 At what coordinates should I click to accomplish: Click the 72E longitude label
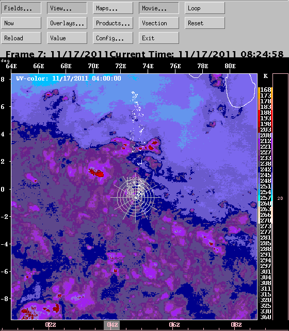[x=121, y=66]
